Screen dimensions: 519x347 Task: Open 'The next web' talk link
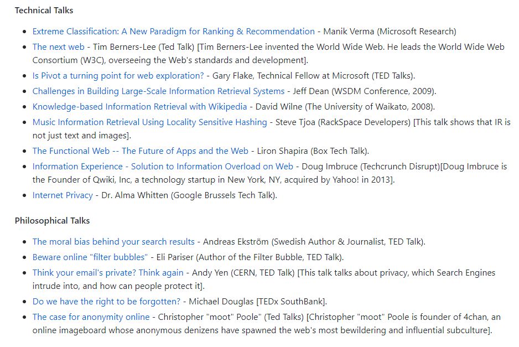click(x=58, y=47)
